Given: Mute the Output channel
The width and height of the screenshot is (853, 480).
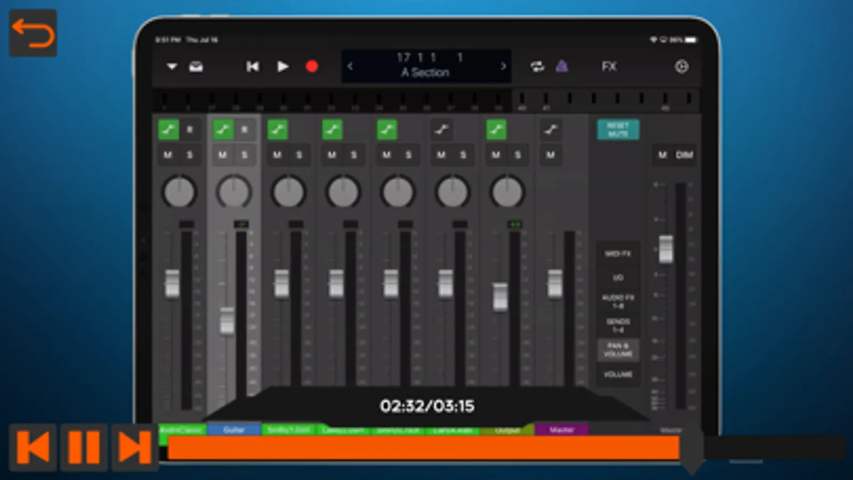Looking at the screenshot, I should (496, 155).
